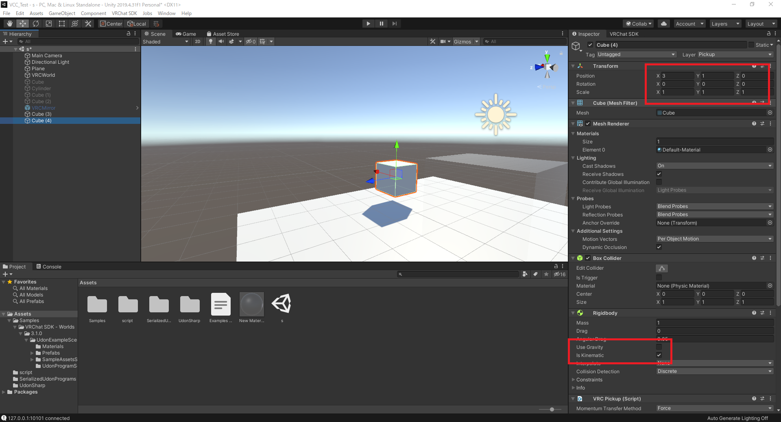Disable the Mesh Renderer component checkbox
The height and width of the screenshot is (422, 781).
588,123
